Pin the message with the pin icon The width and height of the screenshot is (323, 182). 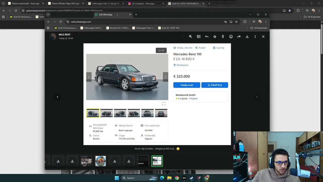click(x=223, y=37)
